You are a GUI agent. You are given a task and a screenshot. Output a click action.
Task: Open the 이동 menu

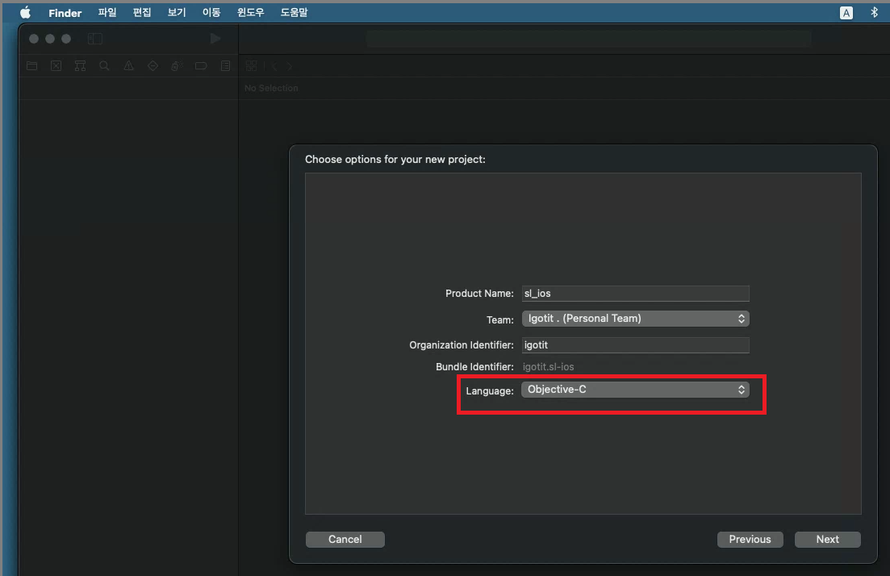tap(211, 12)
